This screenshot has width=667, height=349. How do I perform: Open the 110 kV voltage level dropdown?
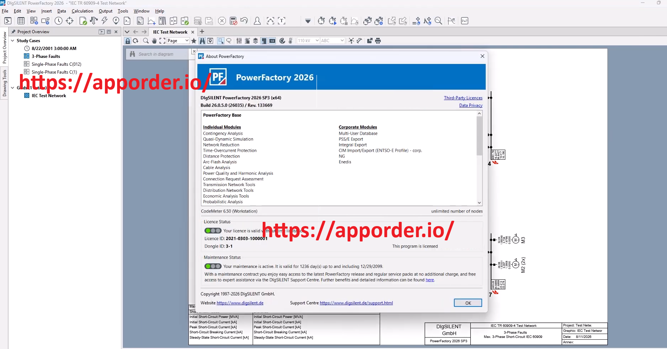[308, 41]
